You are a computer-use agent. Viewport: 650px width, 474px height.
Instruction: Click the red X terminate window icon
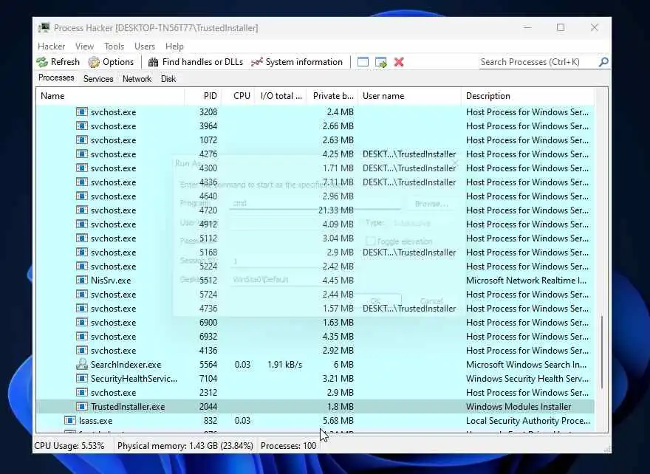pos(399,62)
